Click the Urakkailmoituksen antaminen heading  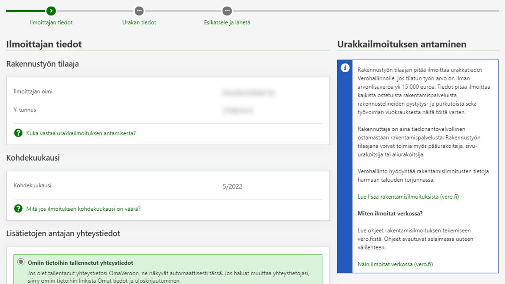401,44
